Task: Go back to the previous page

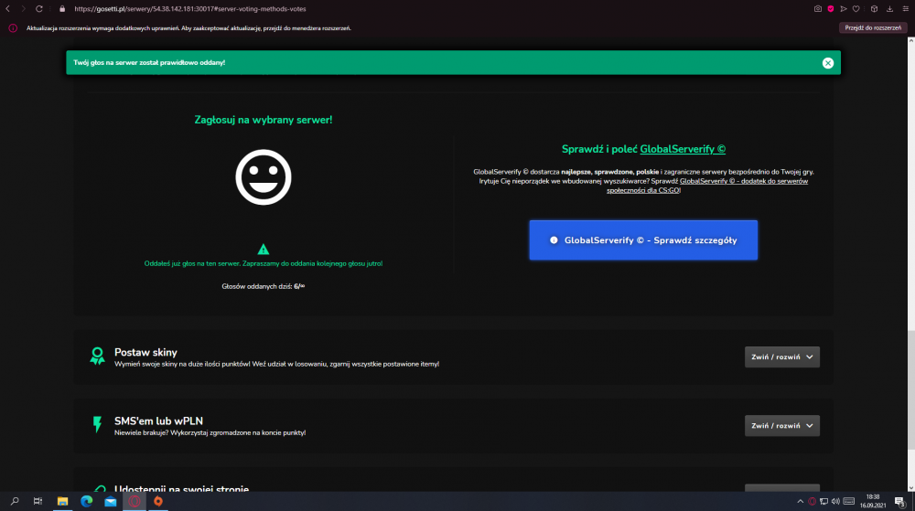Action: click(x=7, y=9)
